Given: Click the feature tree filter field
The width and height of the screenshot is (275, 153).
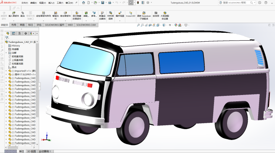Looking at the screenshot, I should click(x=21, y=38).
